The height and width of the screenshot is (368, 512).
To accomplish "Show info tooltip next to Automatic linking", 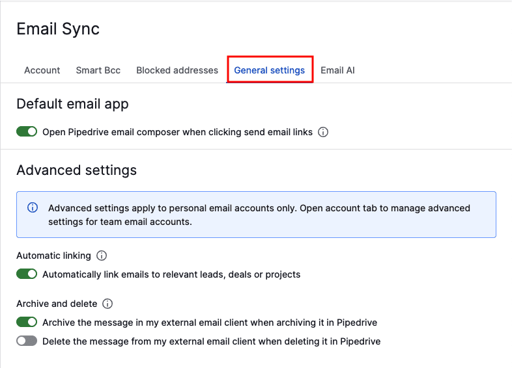I will pos(102,256).
